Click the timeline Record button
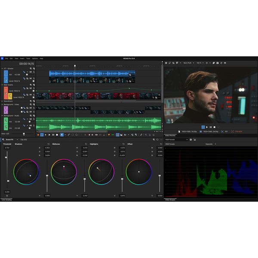Screen dimensions: 258x258 coord(38,135)
